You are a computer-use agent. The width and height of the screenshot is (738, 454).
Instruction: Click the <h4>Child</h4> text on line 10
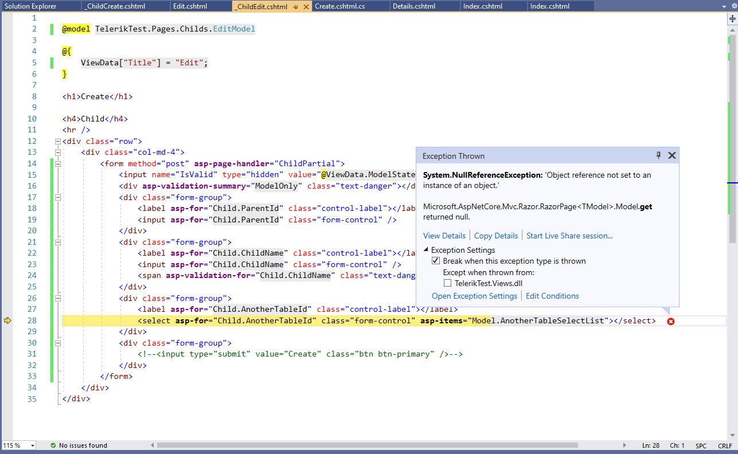point(95,119)
